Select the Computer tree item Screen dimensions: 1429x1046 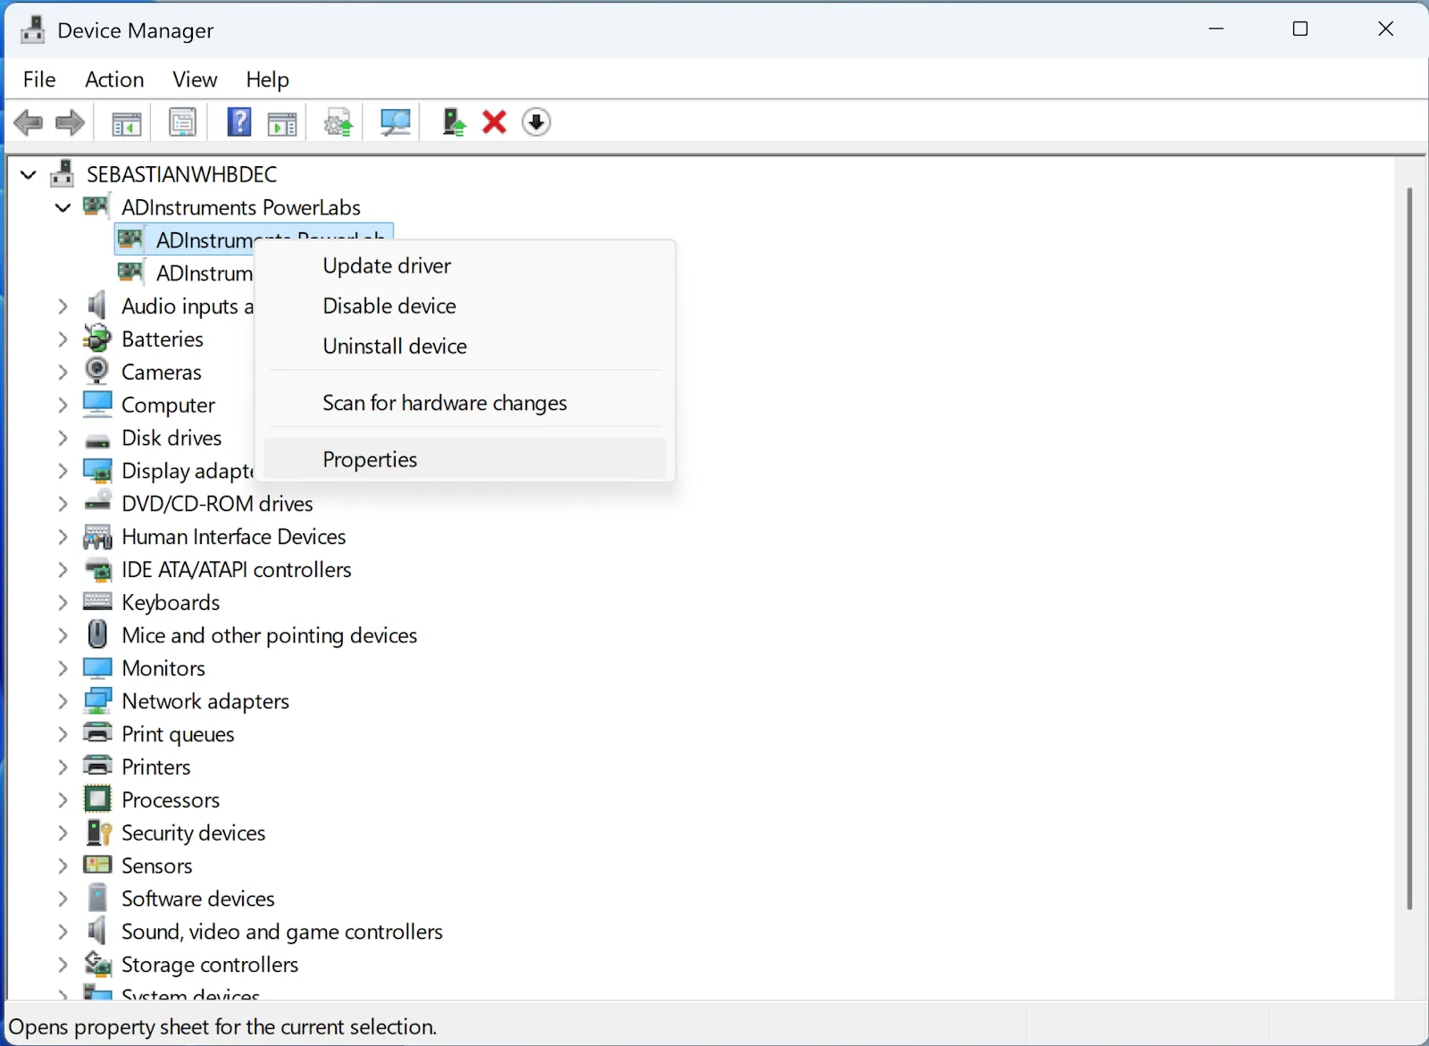(x=168, y=405)
